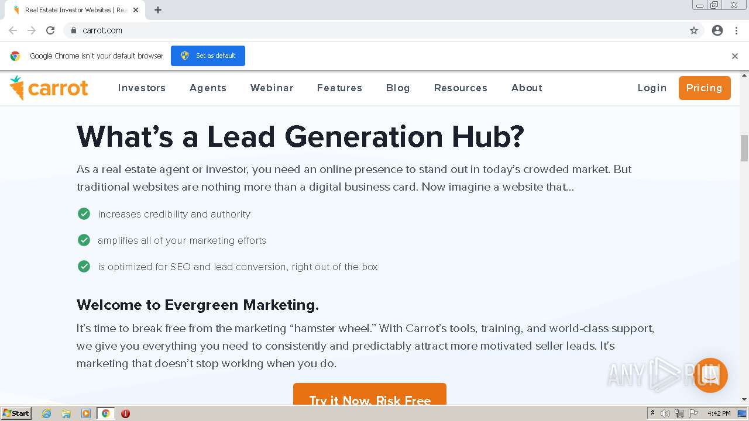The width and height of the screenshot is (749, 421).
Task: Go to the Webinar page
Action: click(272, 88)
